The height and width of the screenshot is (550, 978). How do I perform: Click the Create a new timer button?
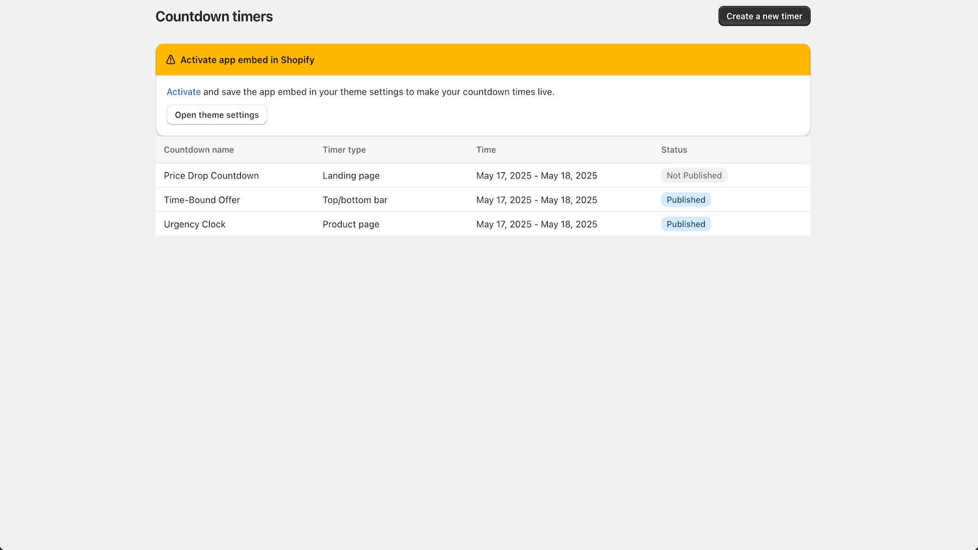(x=764, y=16)
